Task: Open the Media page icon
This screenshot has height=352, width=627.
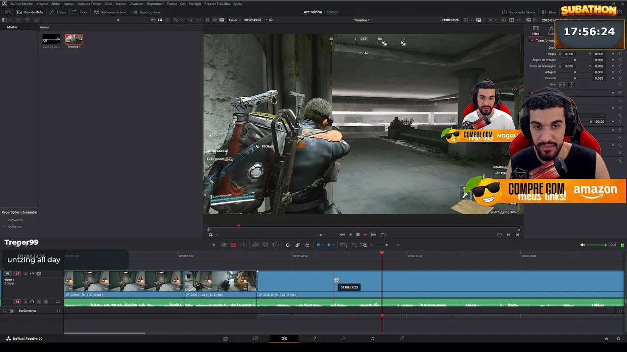Action: pyautogui.click(x=225, y=338)
